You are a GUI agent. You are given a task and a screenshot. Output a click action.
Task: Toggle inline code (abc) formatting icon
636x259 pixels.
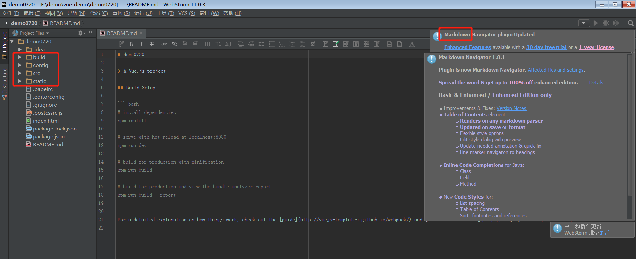click(164, 44)
